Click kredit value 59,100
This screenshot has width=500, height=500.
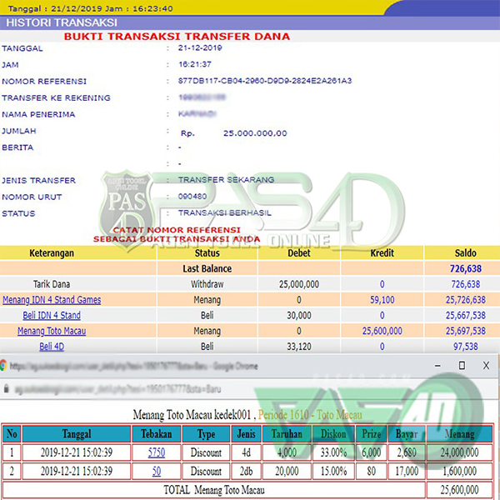pyautogui.click(x=382, y=300)
